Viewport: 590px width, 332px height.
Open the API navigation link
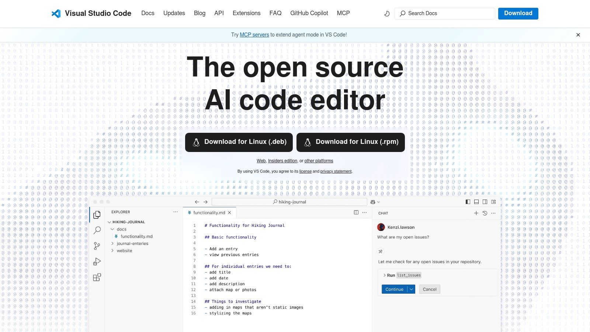pos(219,13)
